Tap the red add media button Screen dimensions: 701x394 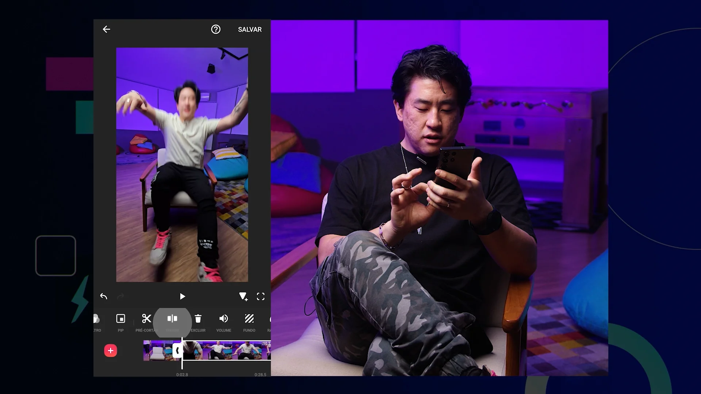[x=111, y=351]
